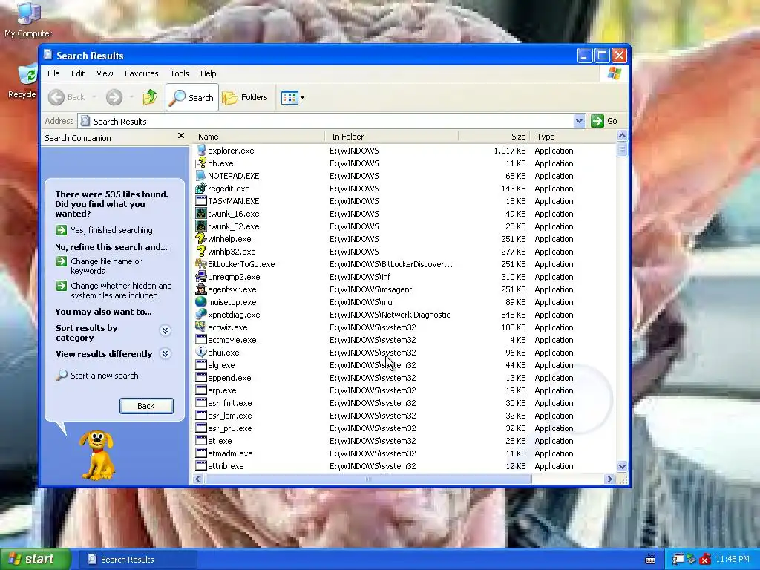Expand 'Sort results by category' chevron
This screenshot has width=760, height=570.
(x=165, y=330)
